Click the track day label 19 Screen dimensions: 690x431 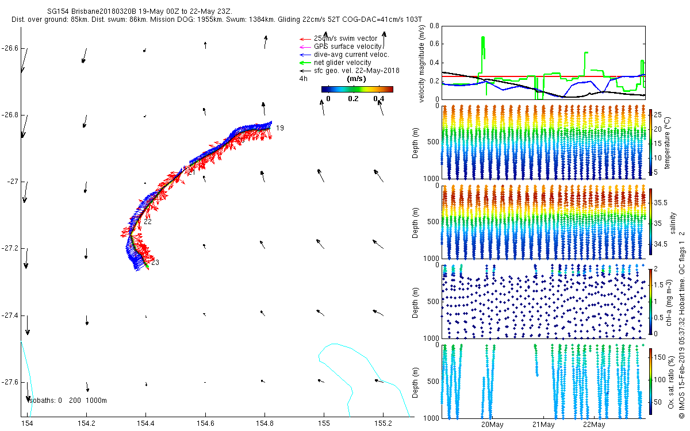280,128
